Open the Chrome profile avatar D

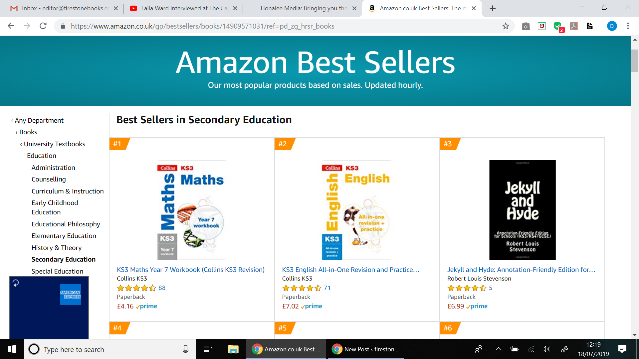(612, 26)
